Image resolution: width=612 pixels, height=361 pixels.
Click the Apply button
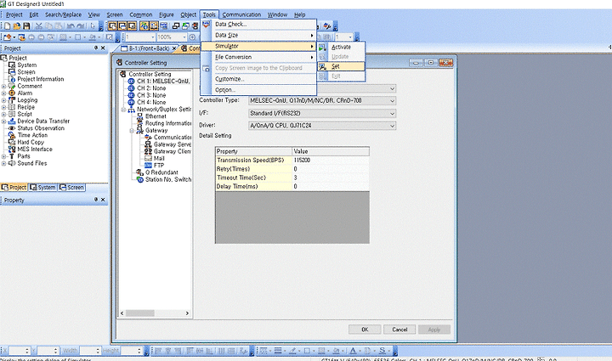point(434,330)
